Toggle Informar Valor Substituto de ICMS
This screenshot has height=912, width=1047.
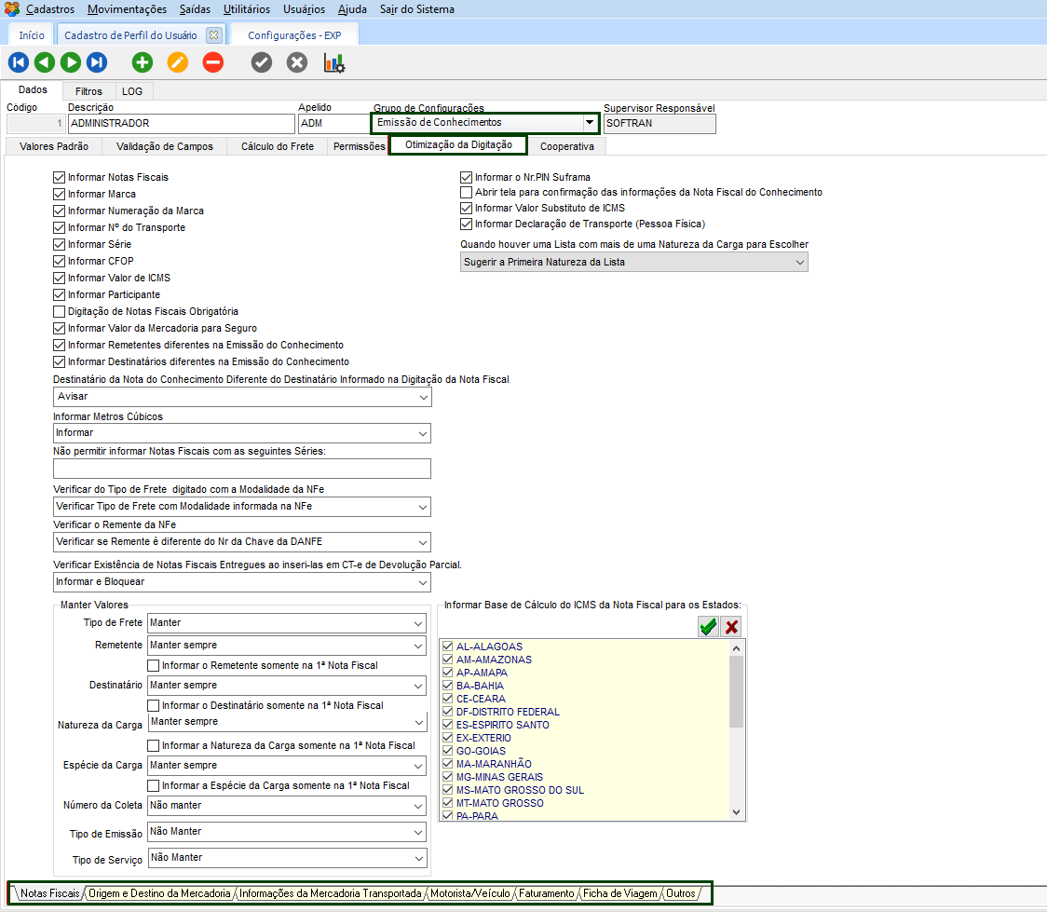[466, 209]
